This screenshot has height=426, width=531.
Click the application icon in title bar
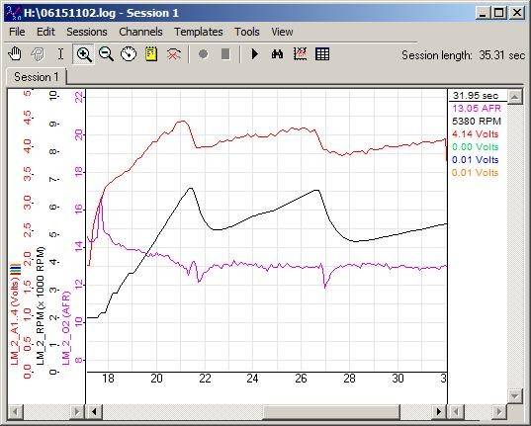pyautogui.click(x=14, y=13)
